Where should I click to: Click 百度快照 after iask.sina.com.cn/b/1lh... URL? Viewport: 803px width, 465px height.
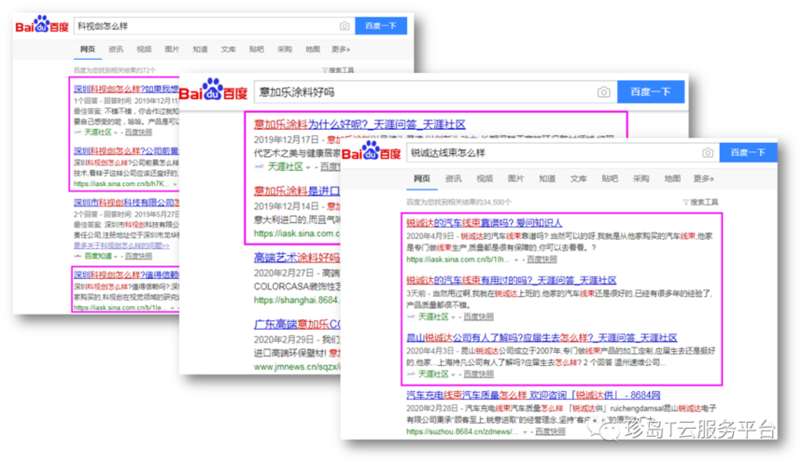pos(542,260)
